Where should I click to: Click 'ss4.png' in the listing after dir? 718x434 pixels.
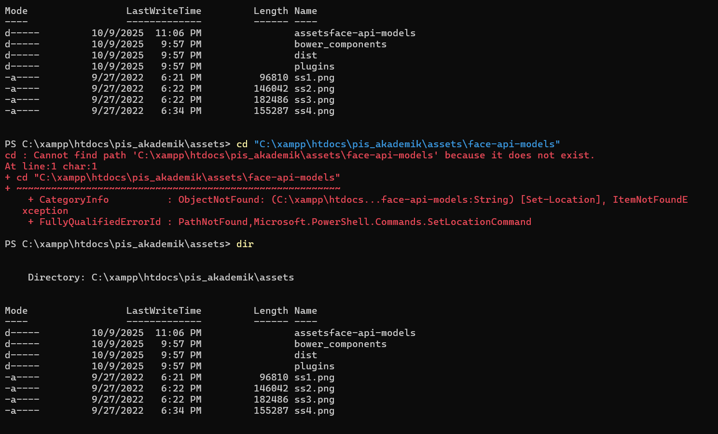click(314, 410)
